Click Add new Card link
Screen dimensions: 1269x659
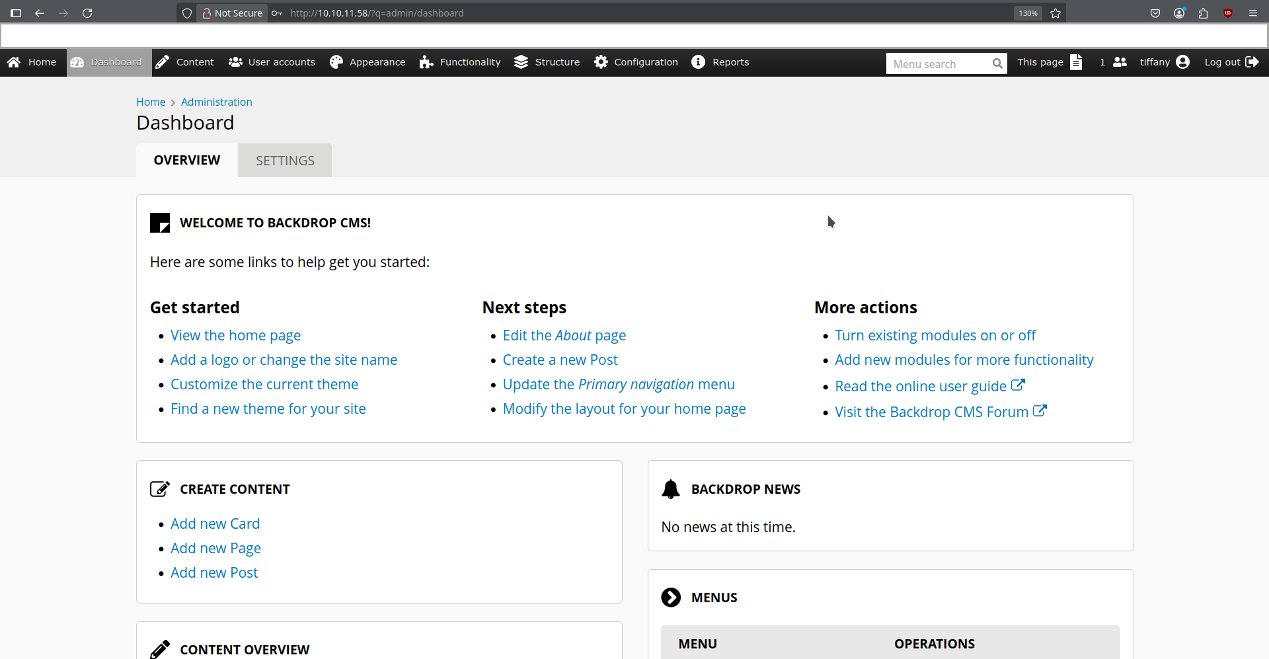coord(215,524)
